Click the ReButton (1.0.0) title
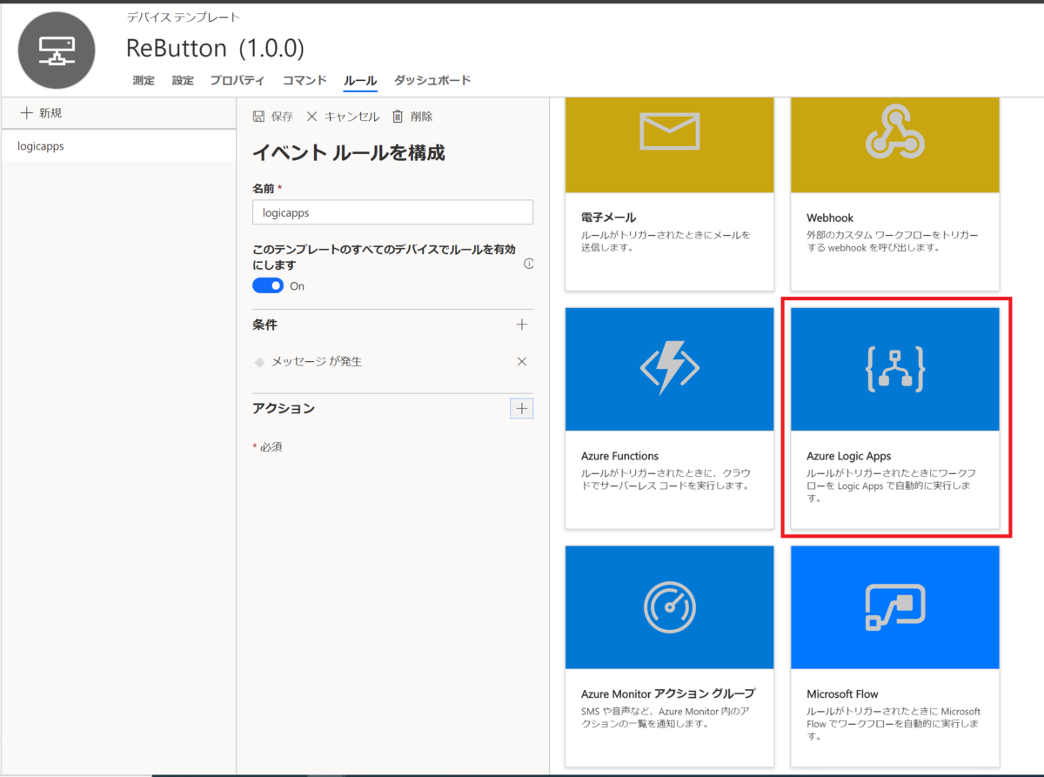The width and height of the screenshot is (1044, 777). pos(215,47)
